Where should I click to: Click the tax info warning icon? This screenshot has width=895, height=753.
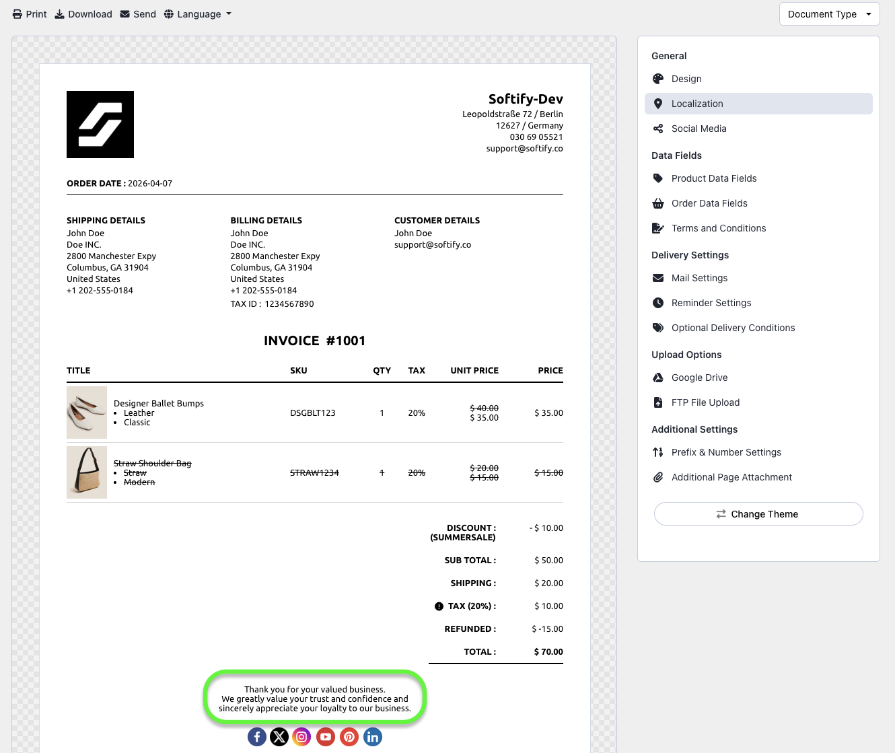[x=439, y=606]
